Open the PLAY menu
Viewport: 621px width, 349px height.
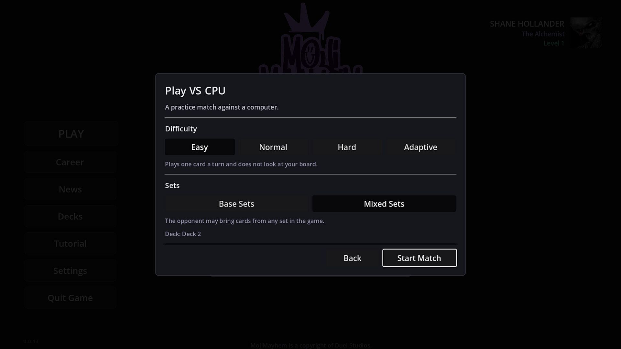[71, 133]
